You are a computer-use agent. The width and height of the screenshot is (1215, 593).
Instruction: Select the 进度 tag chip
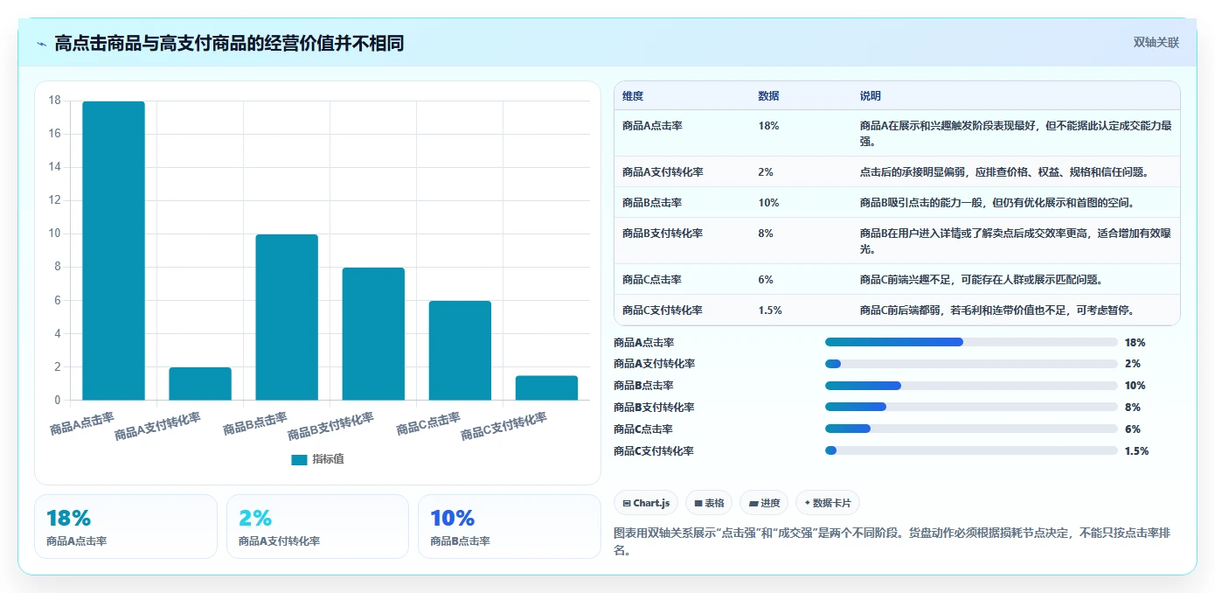pos(764,503)
